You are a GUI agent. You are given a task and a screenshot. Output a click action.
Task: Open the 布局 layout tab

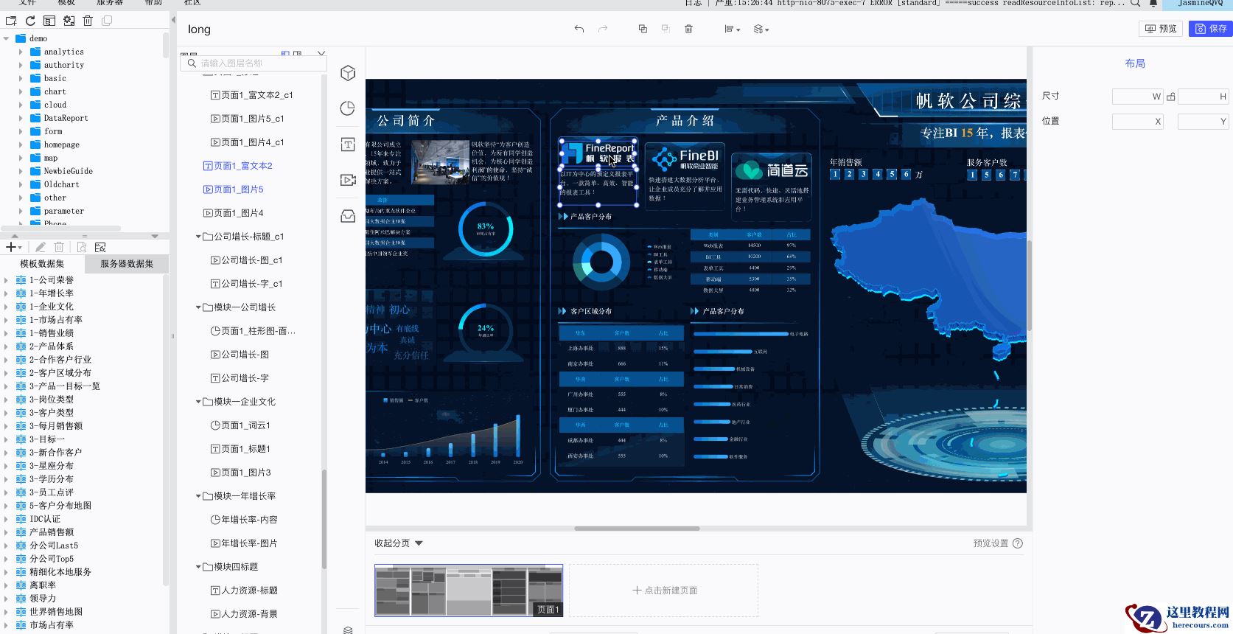click(x=1135, y=63)
